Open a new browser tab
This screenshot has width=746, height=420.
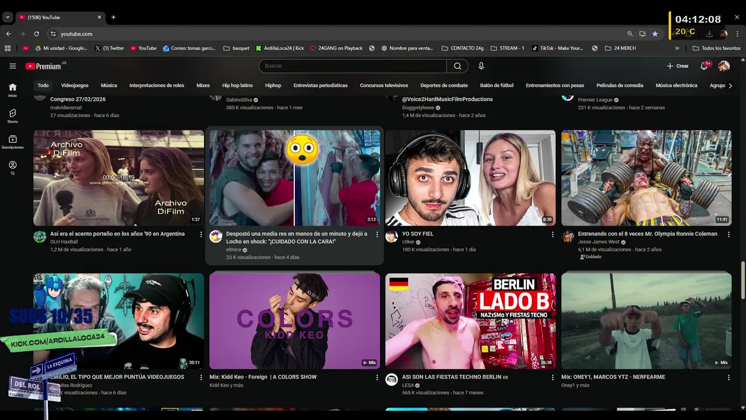click(113, 17)
